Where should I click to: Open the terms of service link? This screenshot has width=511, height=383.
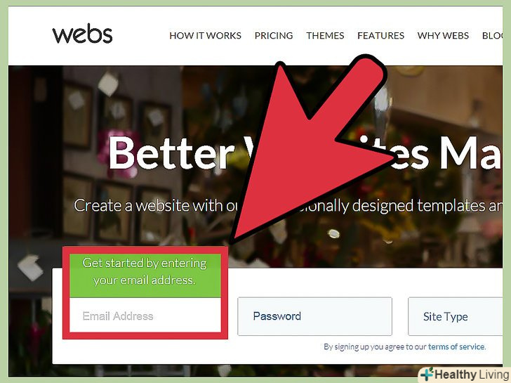456,346
